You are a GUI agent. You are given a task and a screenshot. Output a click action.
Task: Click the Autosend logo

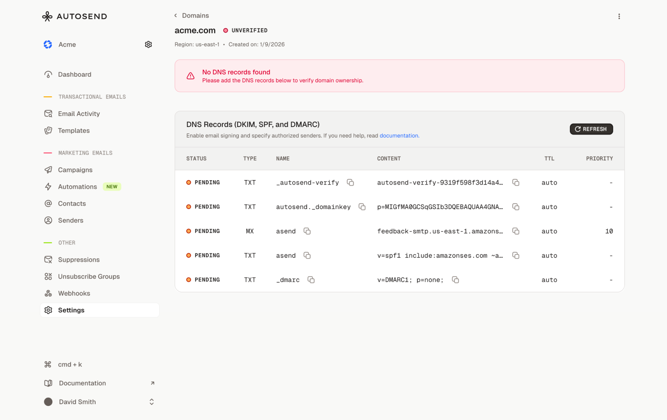(x=74, y=16)
